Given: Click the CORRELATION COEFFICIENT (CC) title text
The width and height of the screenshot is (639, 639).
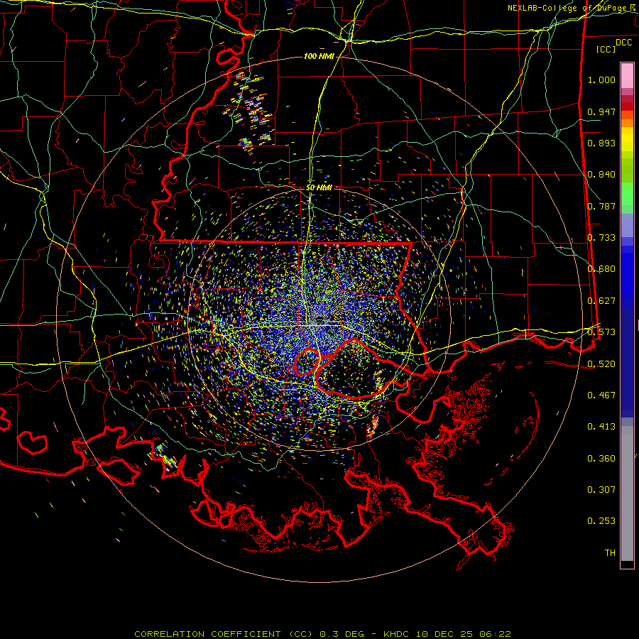Looking at the screenshot, I should click(225, 634).
